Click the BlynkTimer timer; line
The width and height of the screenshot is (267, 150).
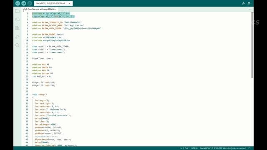43,58
